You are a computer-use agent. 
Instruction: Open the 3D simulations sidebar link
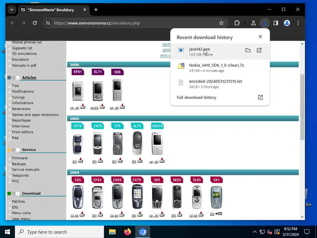(24, 54)
